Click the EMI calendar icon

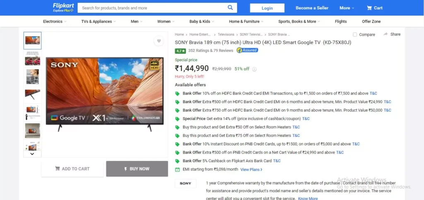point(177,169)
